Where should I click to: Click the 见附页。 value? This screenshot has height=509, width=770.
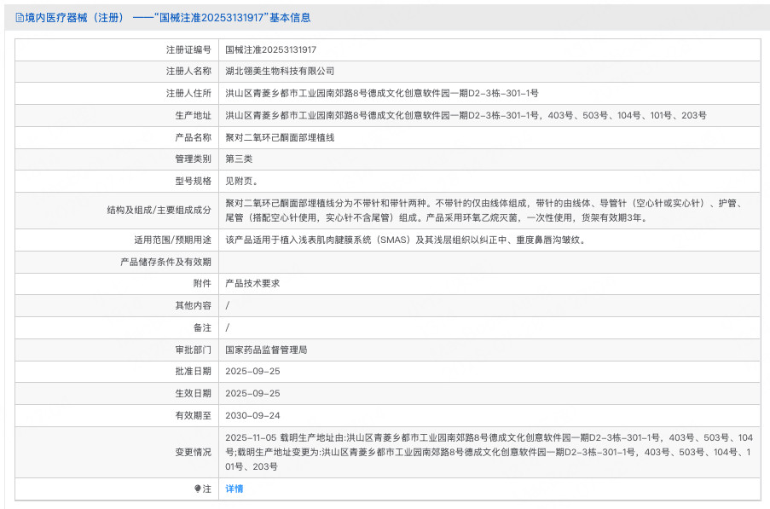[x=241, y=181]
